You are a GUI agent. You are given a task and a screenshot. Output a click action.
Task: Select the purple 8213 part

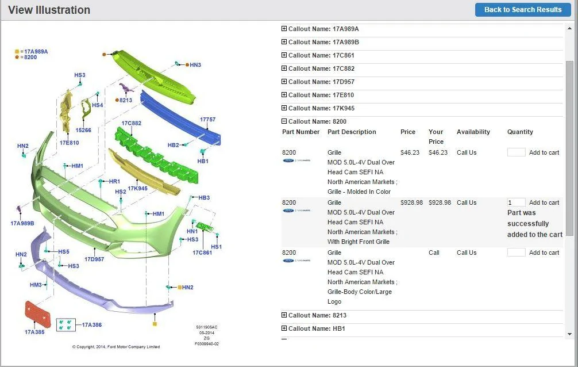[126, 87]
